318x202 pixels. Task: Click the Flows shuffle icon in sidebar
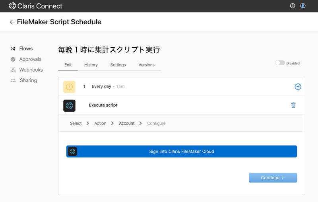(x=13, y=49)
